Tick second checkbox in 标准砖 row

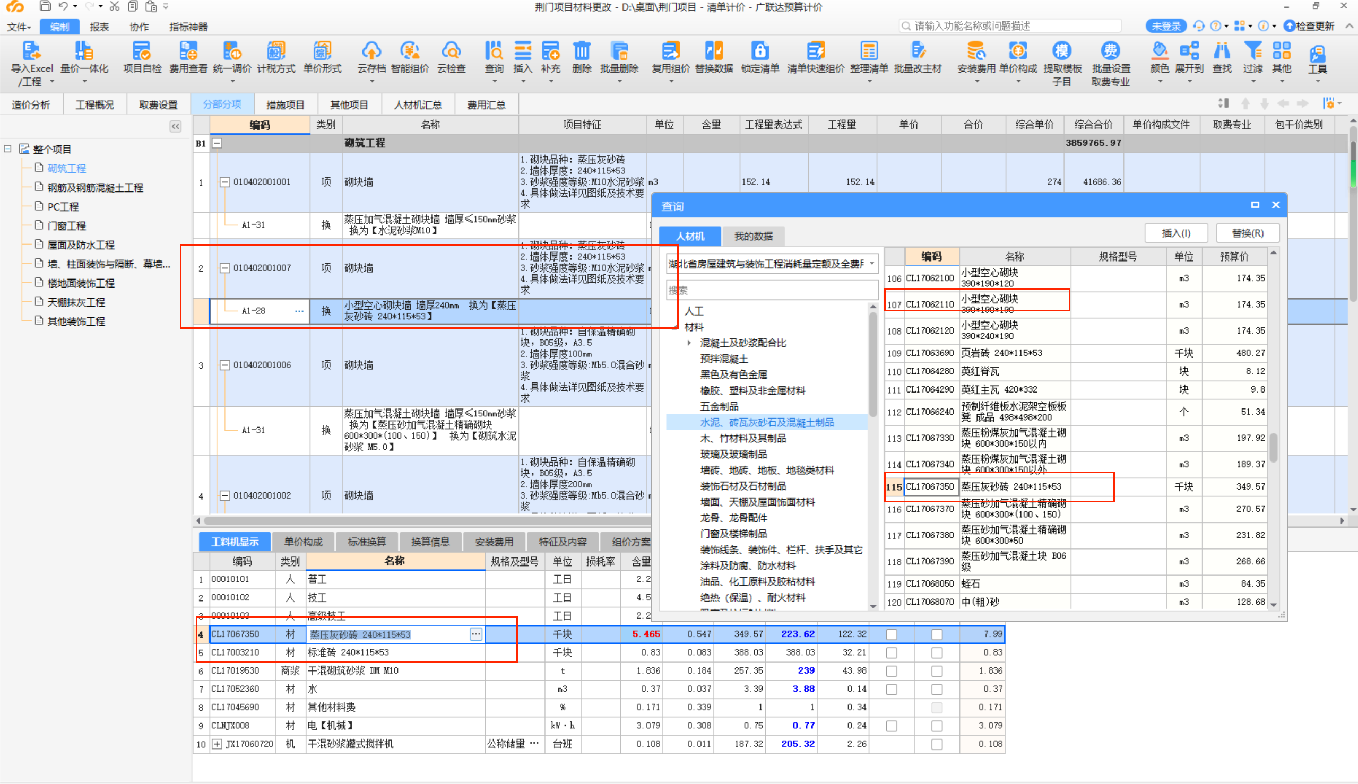(937, 652)
